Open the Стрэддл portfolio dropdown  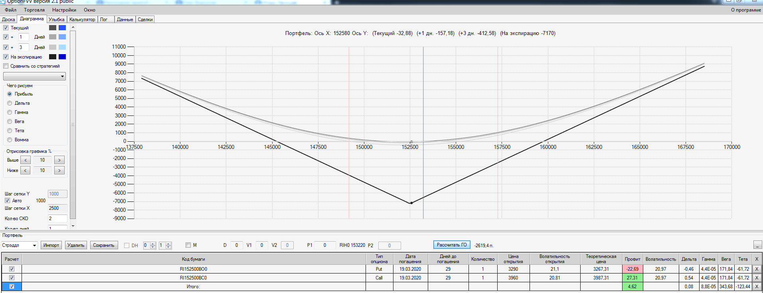[x=19, y=245]
